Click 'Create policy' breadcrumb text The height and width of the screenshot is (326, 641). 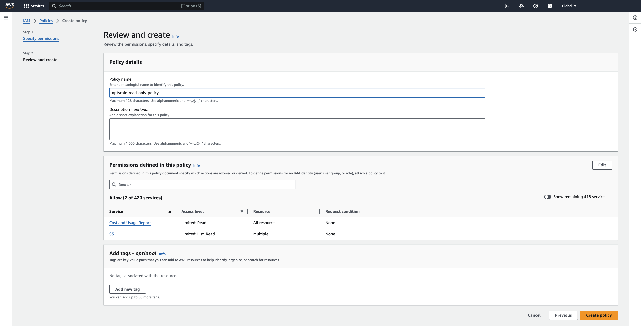(x=74, y=21)
